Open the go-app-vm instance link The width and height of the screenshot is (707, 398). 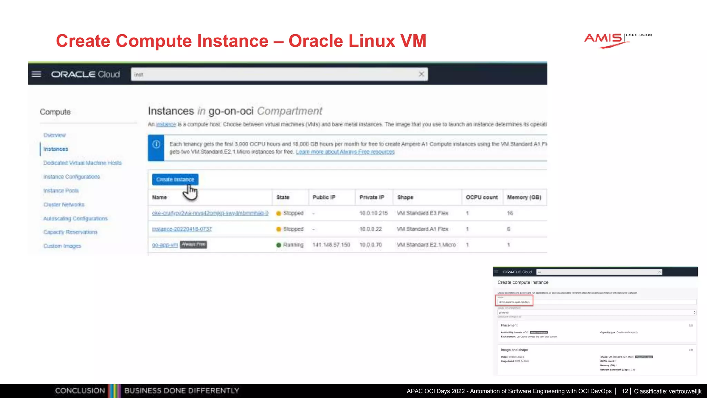165,245
